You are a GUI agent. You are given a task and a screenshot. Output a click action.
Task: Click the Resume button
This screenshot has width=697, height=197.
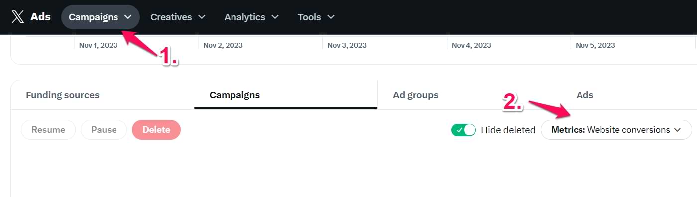point(48,130)
